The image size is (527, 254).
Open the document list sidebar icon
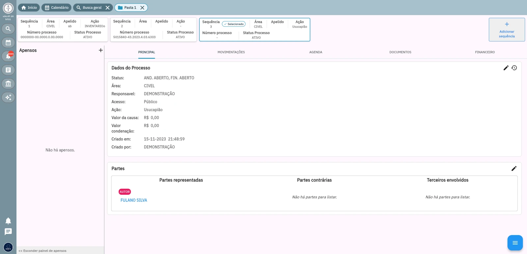8,70
